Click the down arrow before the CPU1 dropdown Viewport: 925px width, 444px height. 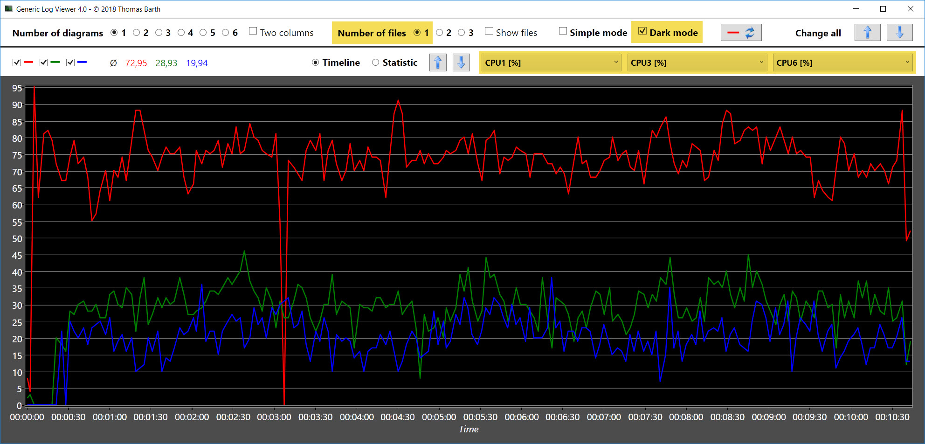pyautogui.click(x=461, y=62)
